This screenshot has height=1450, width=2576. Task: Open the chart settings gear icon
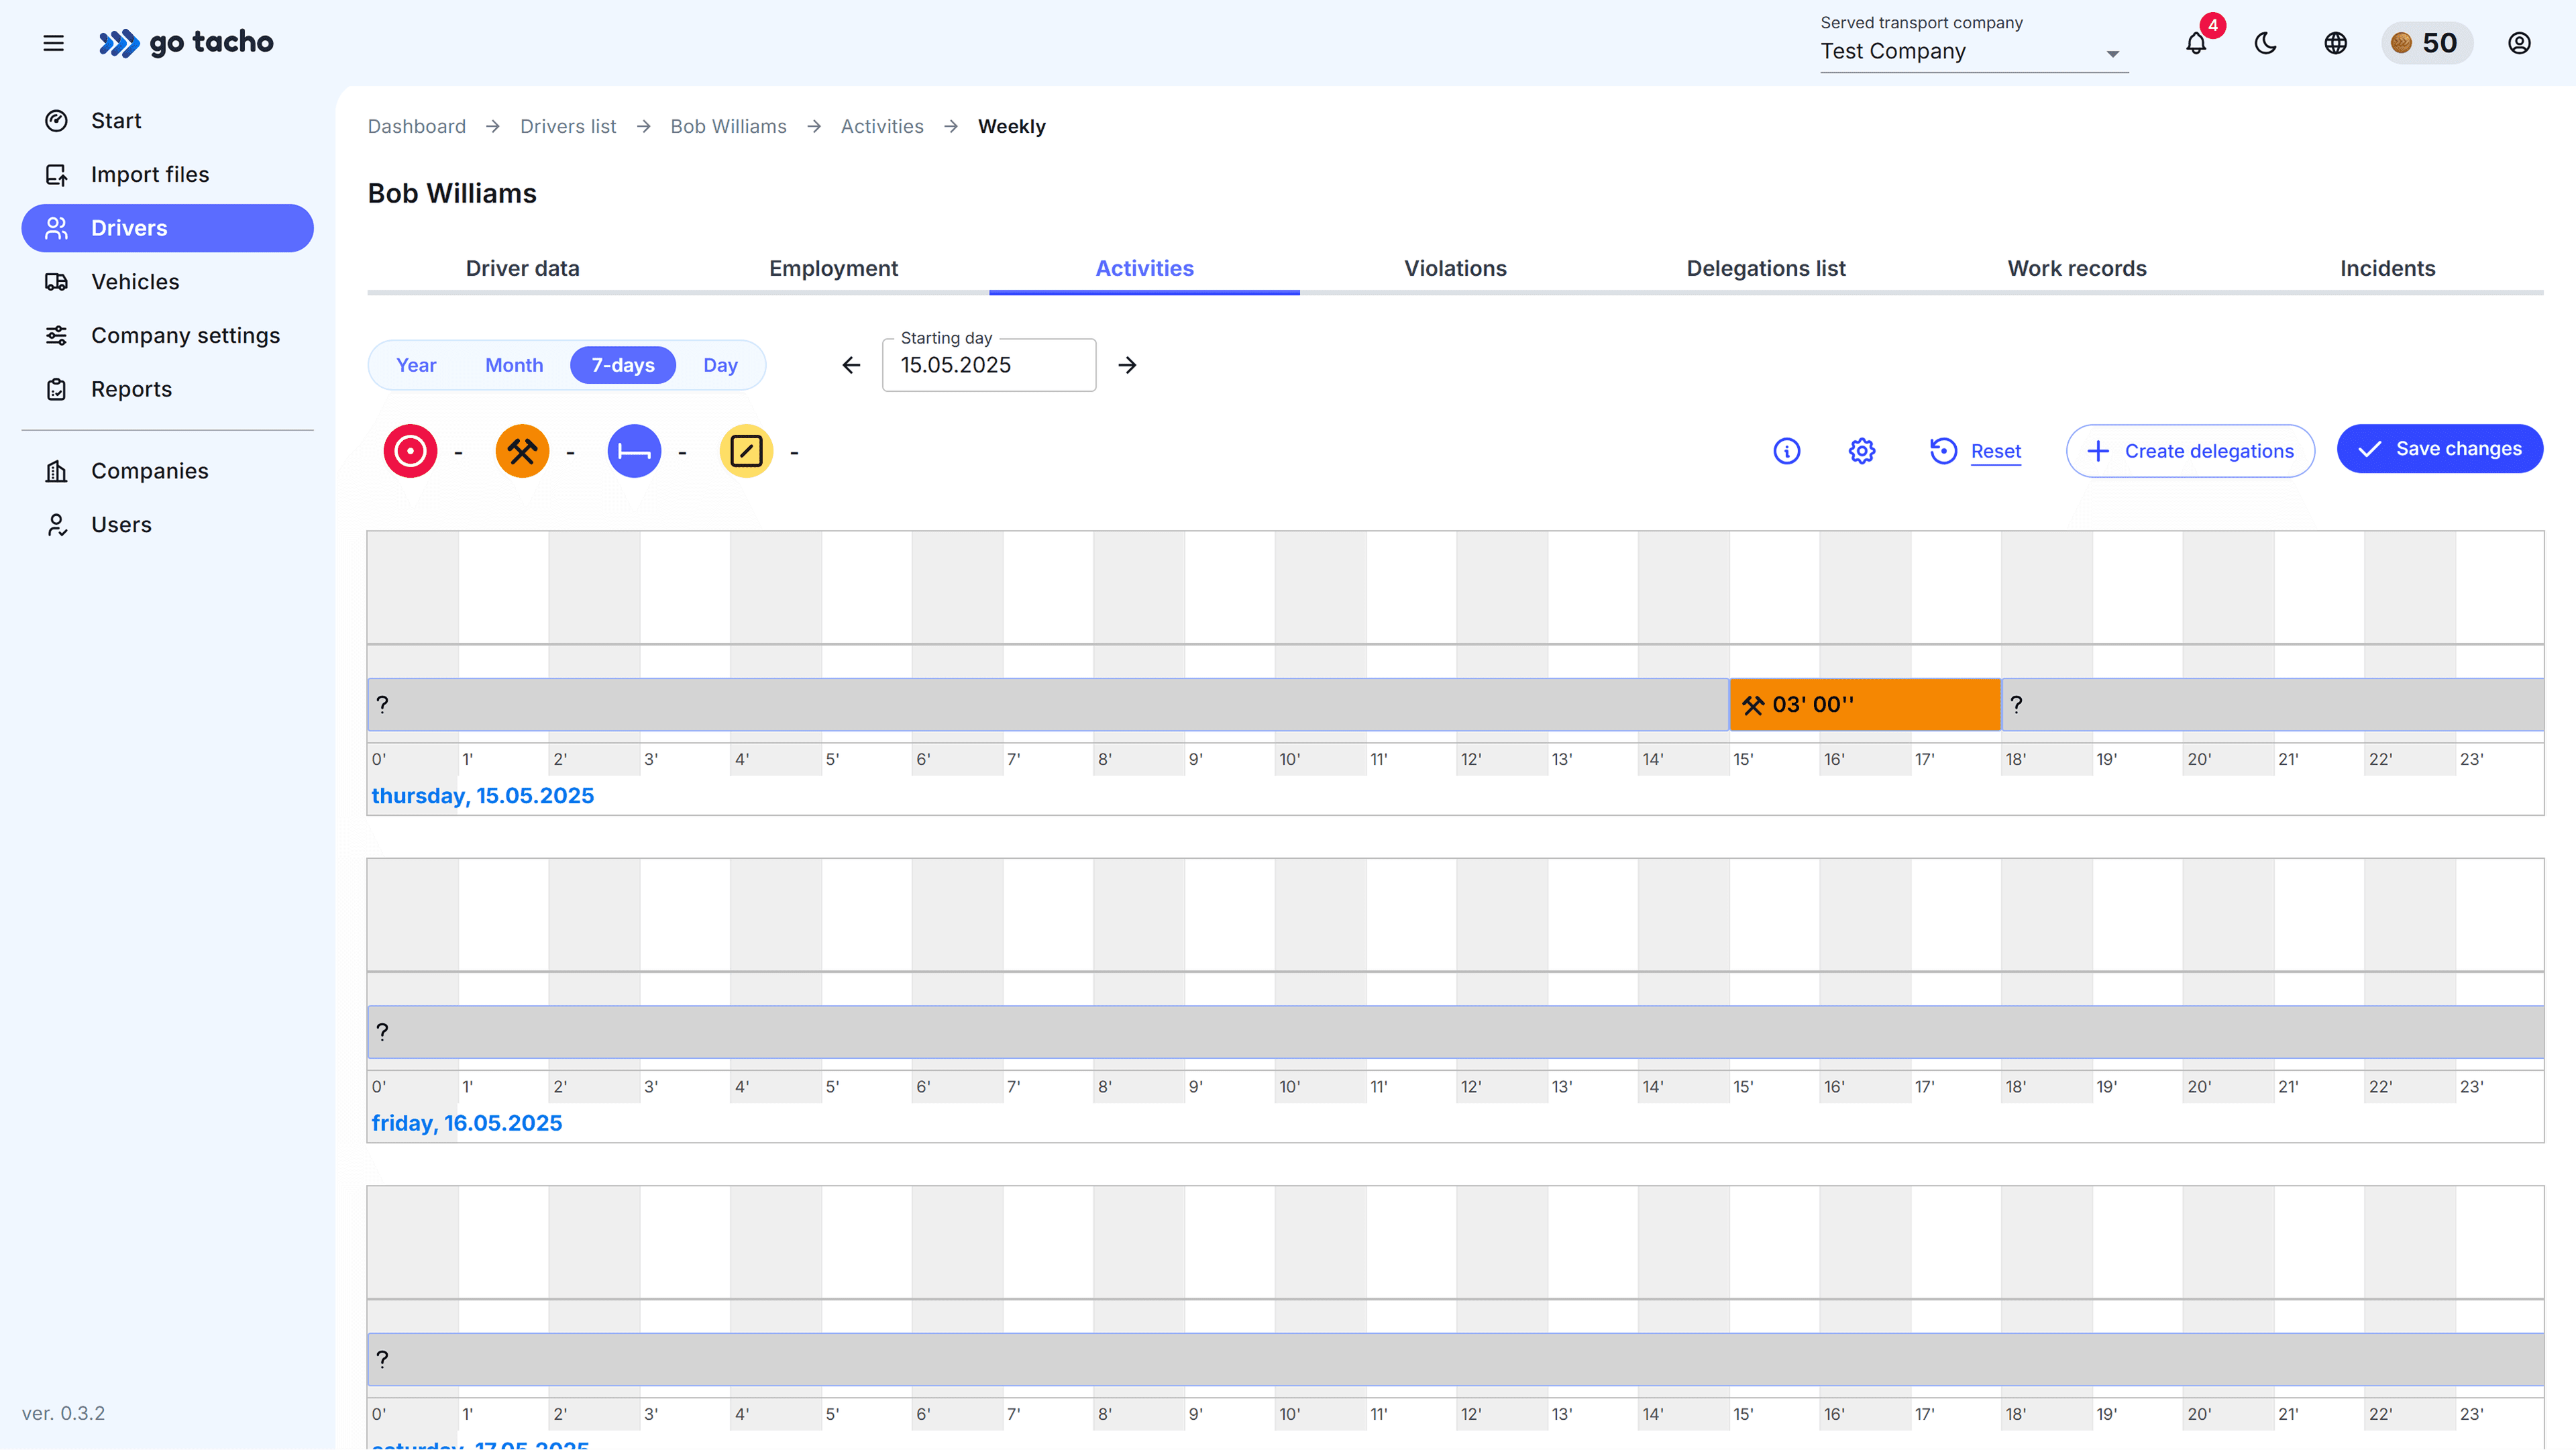point(1861,451)
